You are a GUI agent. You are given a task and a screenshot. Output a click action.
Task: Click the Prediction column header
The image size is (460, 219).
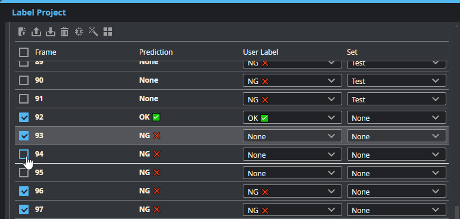tap(156, 52)
